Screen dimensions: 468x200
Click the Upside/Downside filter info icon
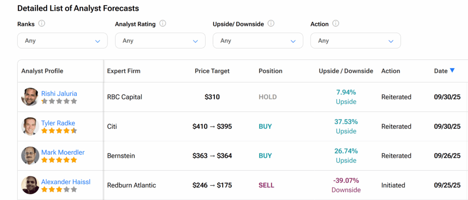(271, 24)
